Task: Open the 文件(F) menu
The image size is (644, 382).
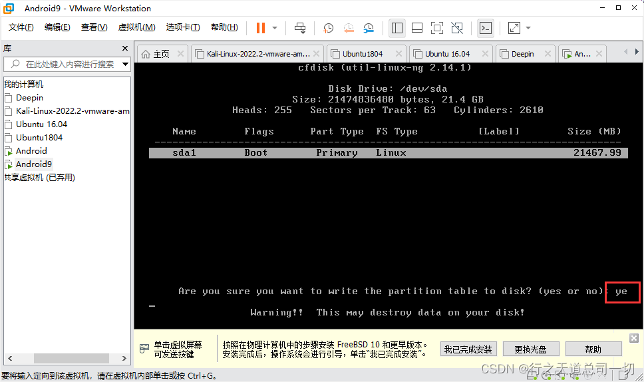Action: point(21,27)
